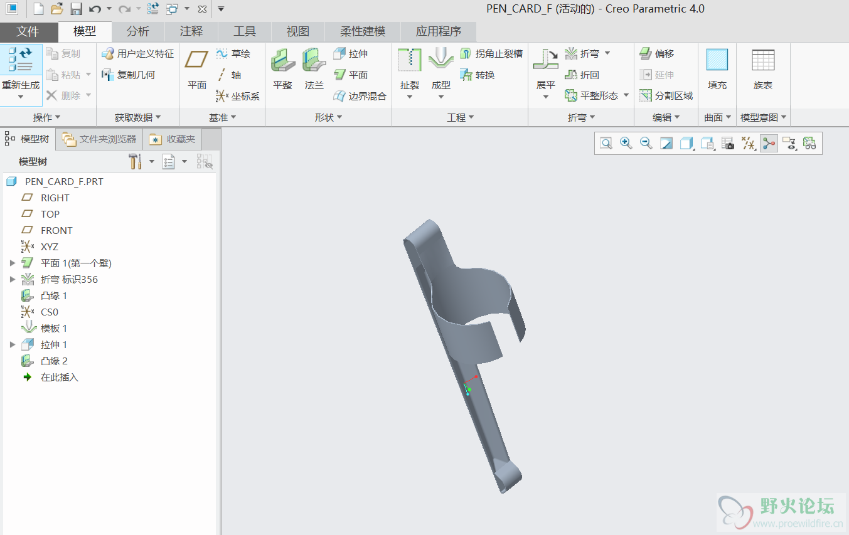Click the 偏移 offset tool
849x535 pixels.
[x=657, y=54]
